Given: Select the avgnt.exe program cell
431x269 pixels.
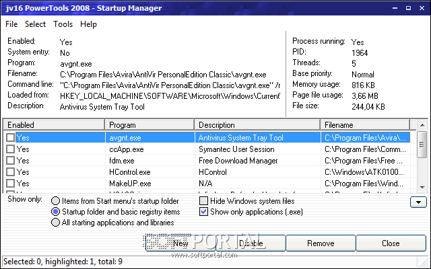Looking at the screenshot, I should (x=150, y=137).
